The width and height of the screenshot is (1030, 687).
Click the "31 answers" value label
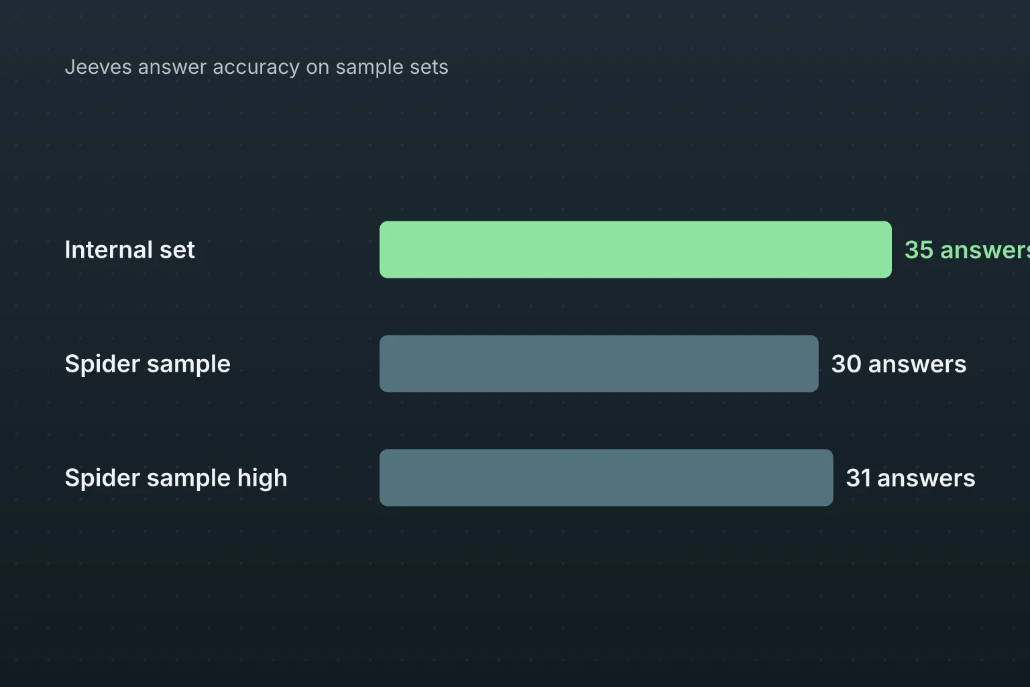point(911,478)
